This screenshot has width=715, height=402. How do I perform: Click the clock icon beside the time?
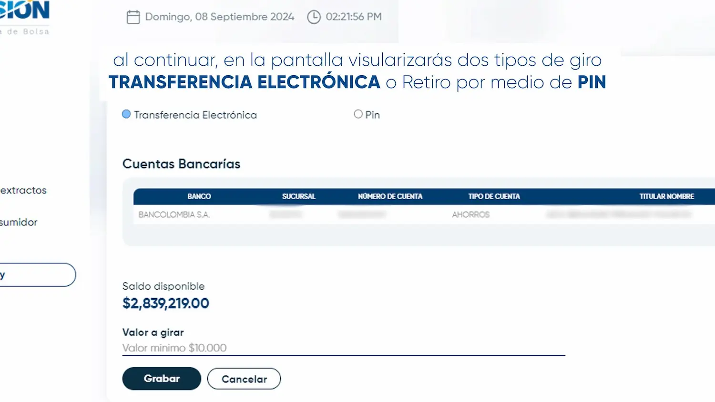pyautogui.click(x=314, y=17)
